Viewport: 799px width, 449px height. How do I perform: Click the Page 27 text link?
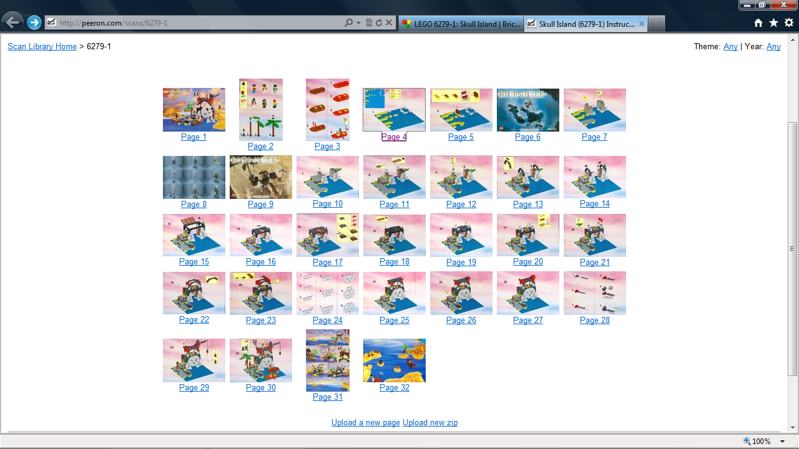click(528, 320)
